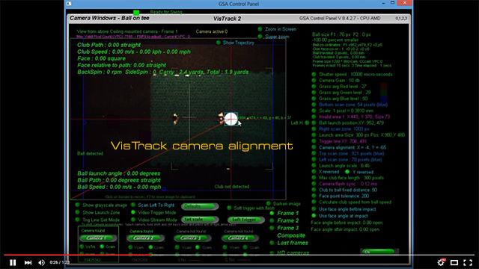
Task: Mute the video volume
Action: pos(42,262)
